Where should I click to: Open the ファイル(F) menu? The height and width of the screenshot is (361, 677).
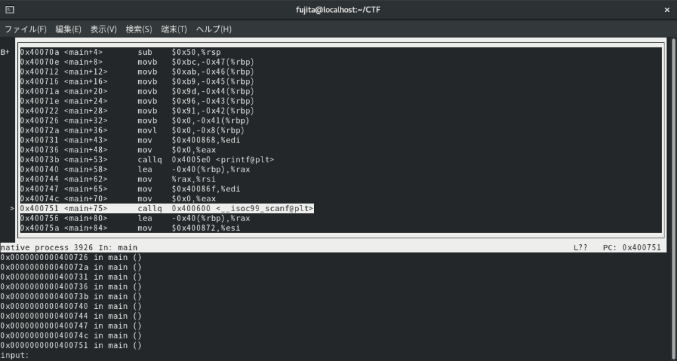[26, 29]
